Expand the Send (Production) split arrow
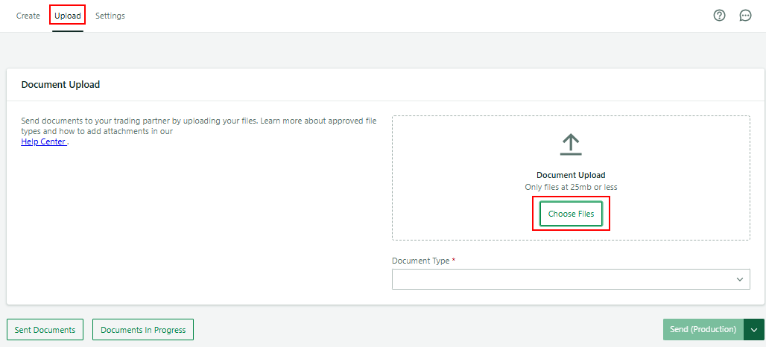 coord(755,330)
